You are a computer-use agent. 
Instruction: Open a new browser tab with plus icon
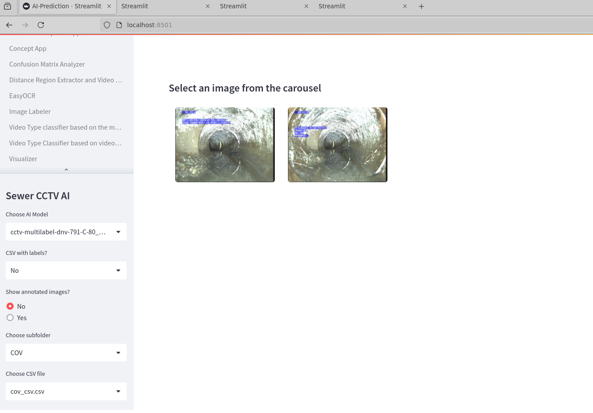[422, 6]
